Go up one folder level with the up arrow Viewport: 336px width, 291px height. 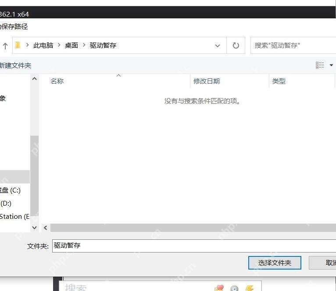click(5, 46)
